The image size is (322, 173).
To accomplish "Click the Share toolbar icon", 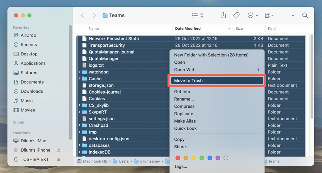I will 223,15.
